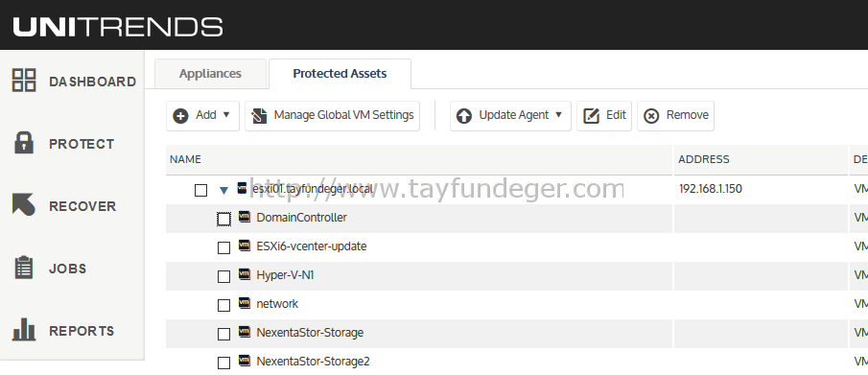Click the Protect padlock icon
Image resolution: width=868 pixels, height=375 pixels.
pyautogui.click(x=23, y=142)
